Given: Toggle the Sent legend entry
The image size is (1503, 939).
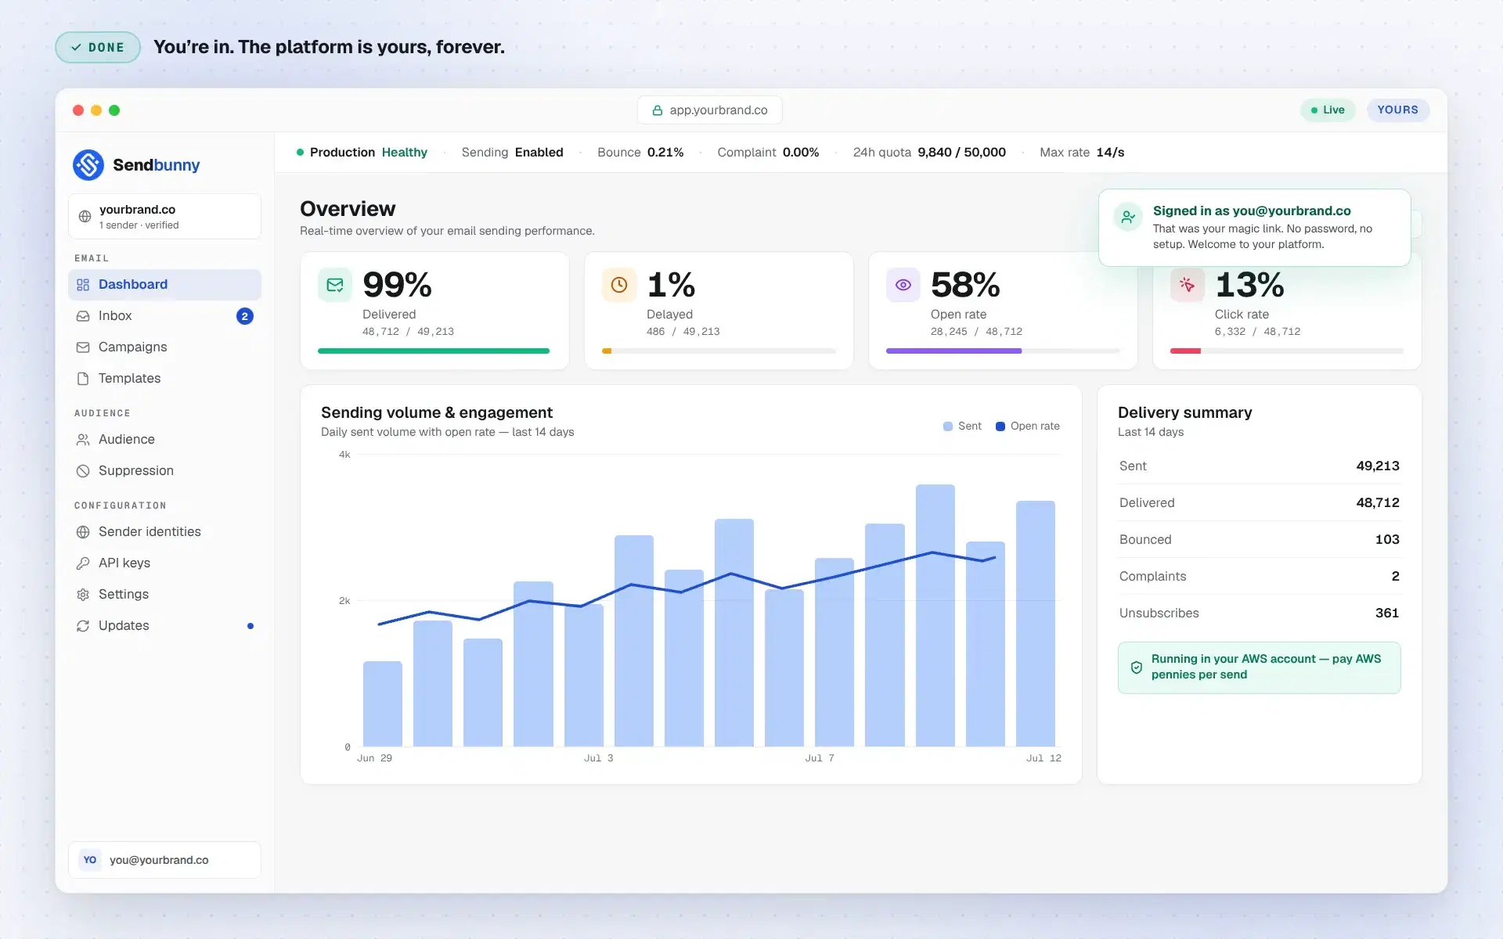Looking at the screenshot, I should pos(962,426).
